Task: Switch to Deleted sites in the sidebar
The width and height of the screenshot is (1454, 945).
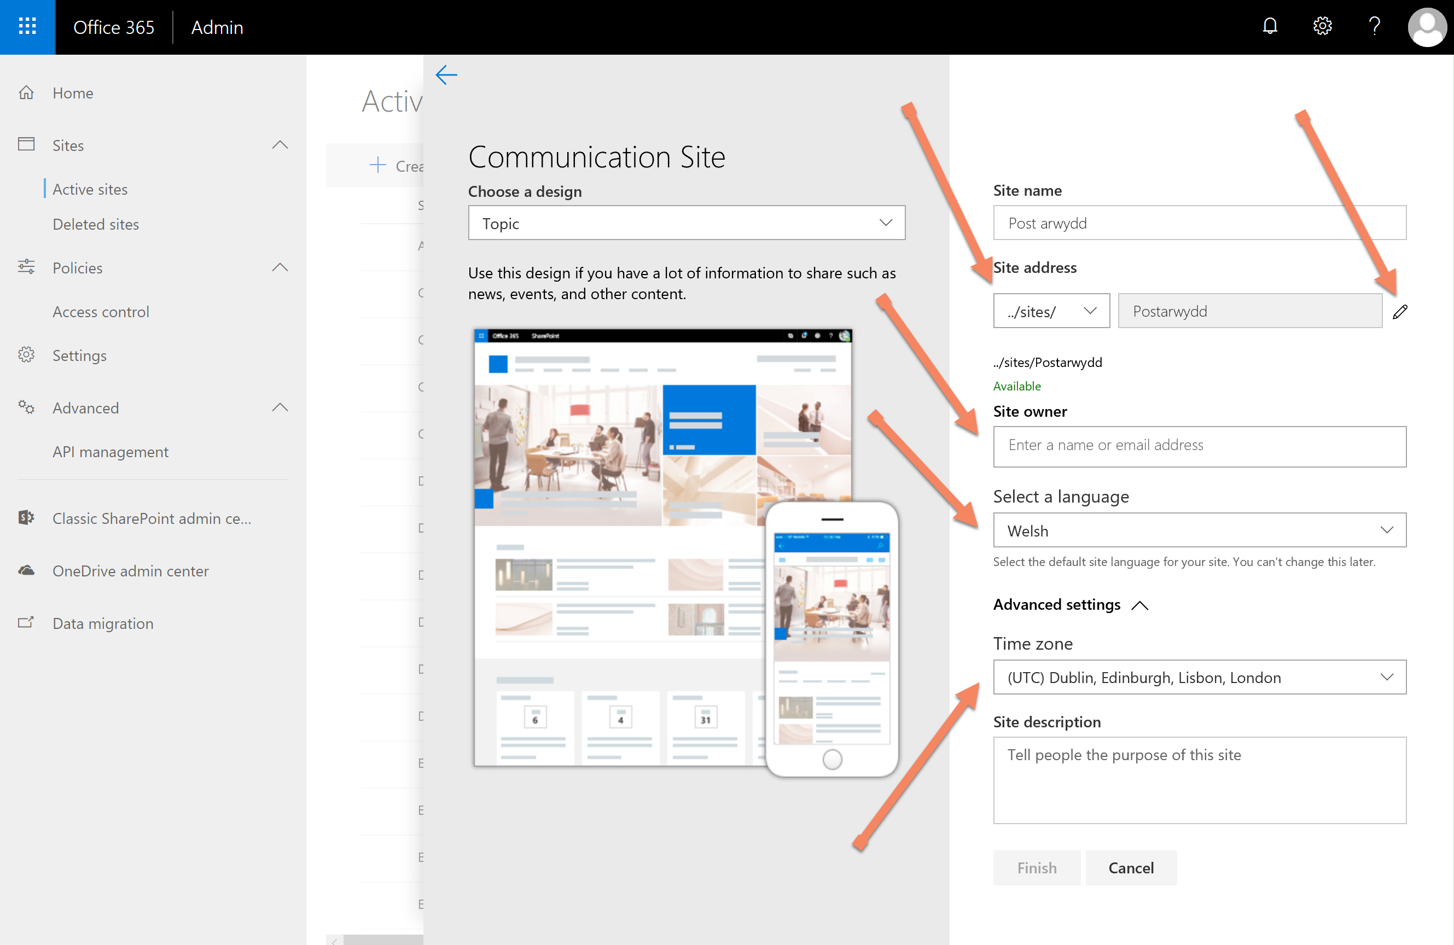Action: [95, 224]
